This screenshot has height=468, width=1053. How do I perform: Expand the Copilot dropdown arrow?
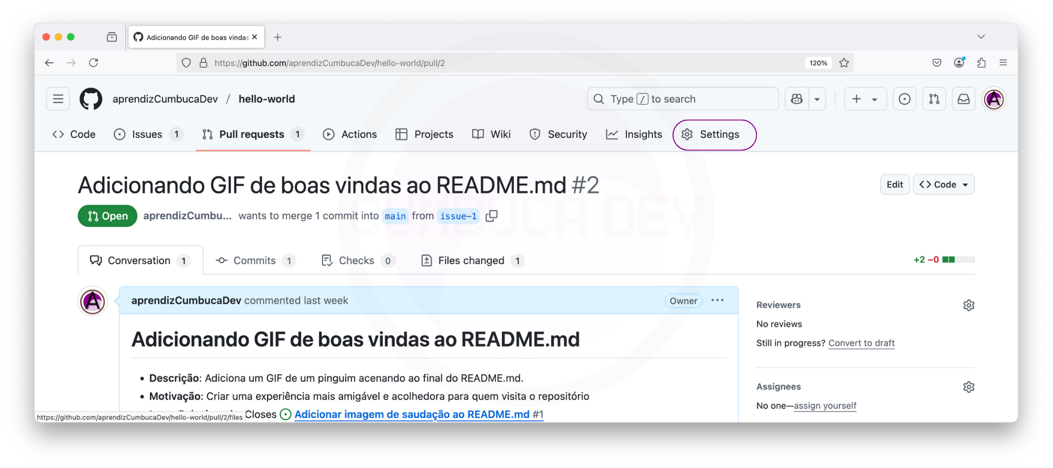click(x=817, y=99)
